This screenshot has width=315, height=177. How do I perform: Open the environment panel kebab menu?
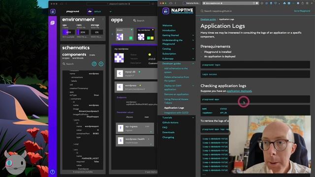pyautogui.click(x=103, y=19)
